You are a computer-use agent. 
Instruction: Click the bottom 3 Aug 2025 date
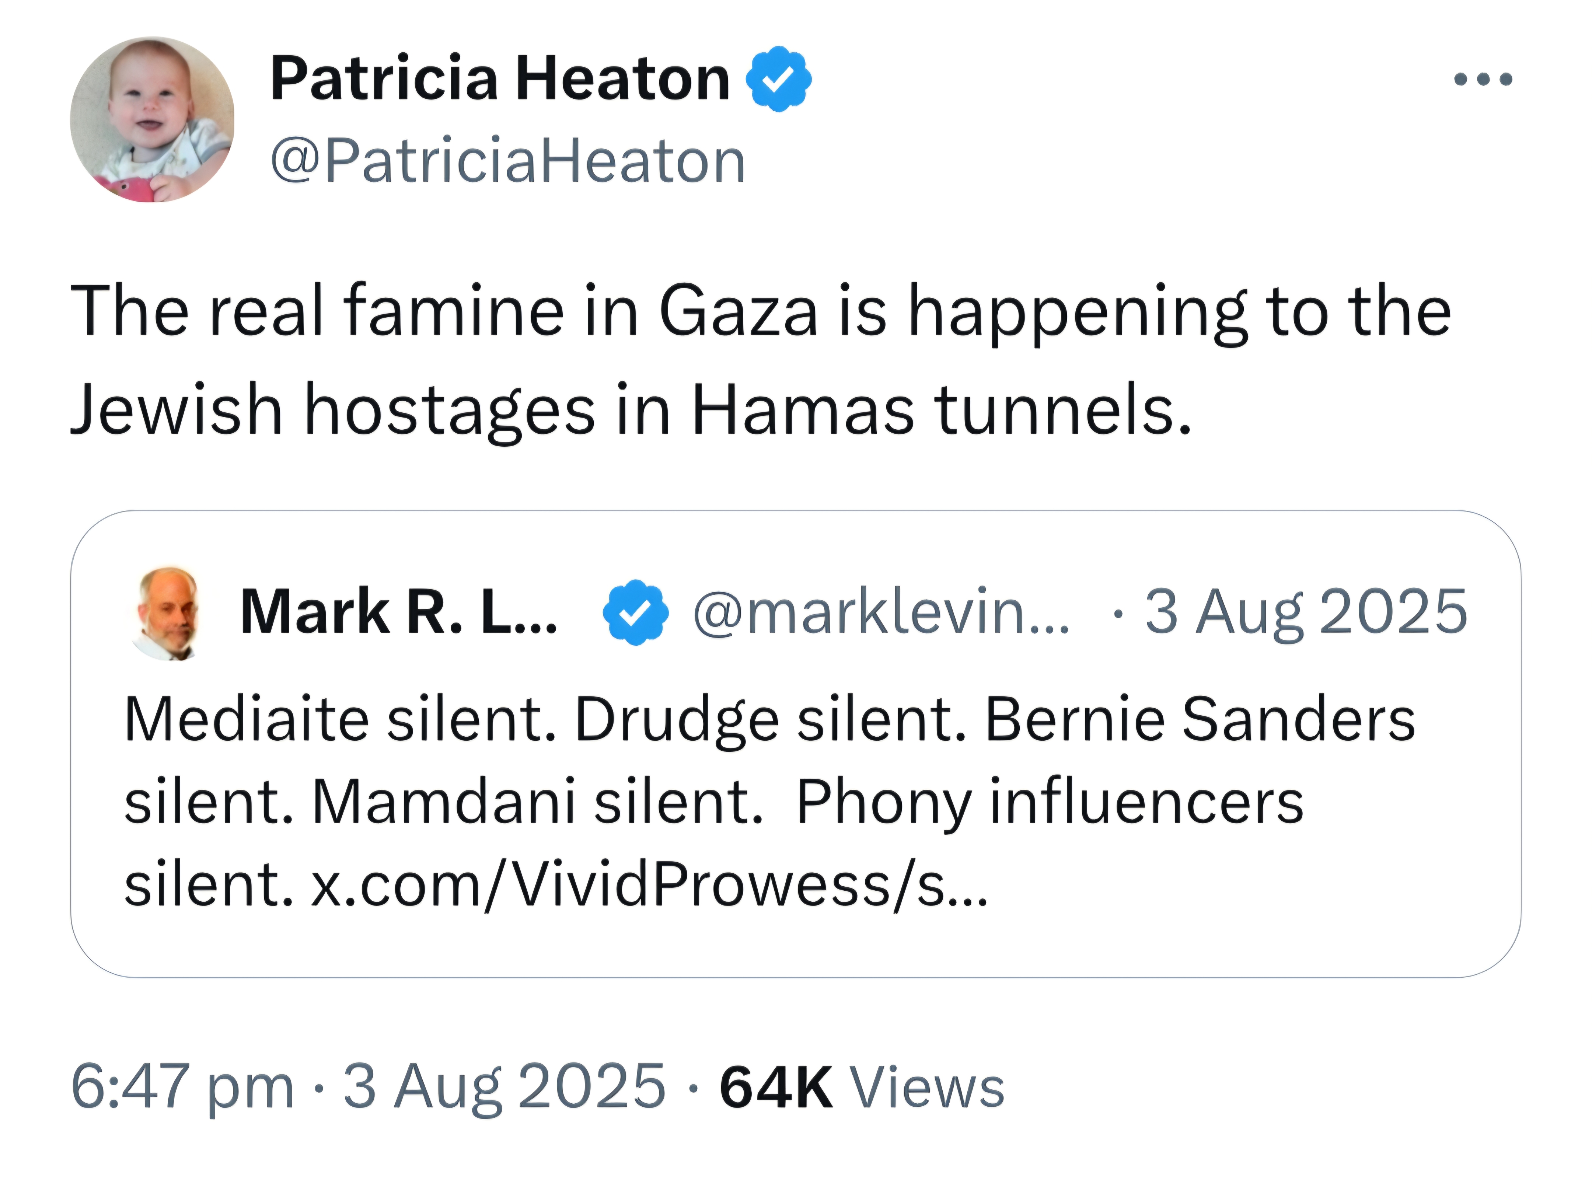[x=505, y=1086]
